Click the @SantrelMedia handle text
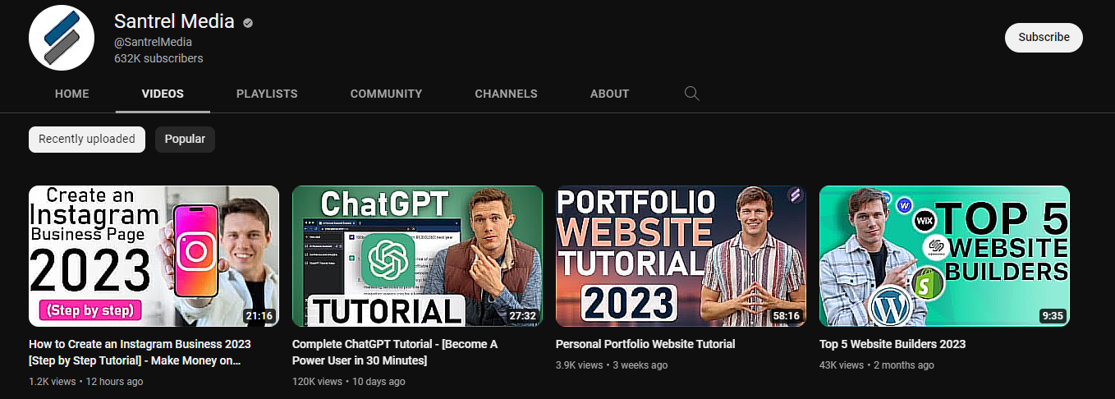This screenshot has height=399, width=1115. click(153, 42)
